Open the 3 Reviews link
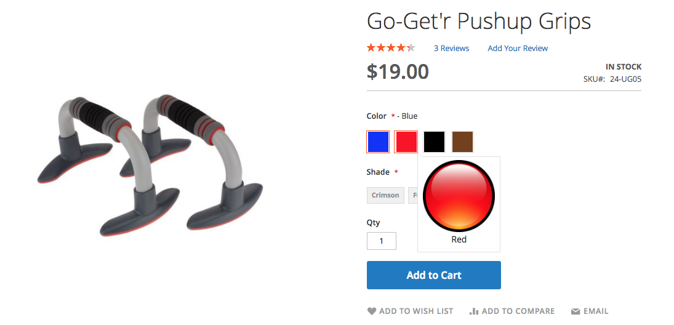674x325 pixels. point(451,49)
